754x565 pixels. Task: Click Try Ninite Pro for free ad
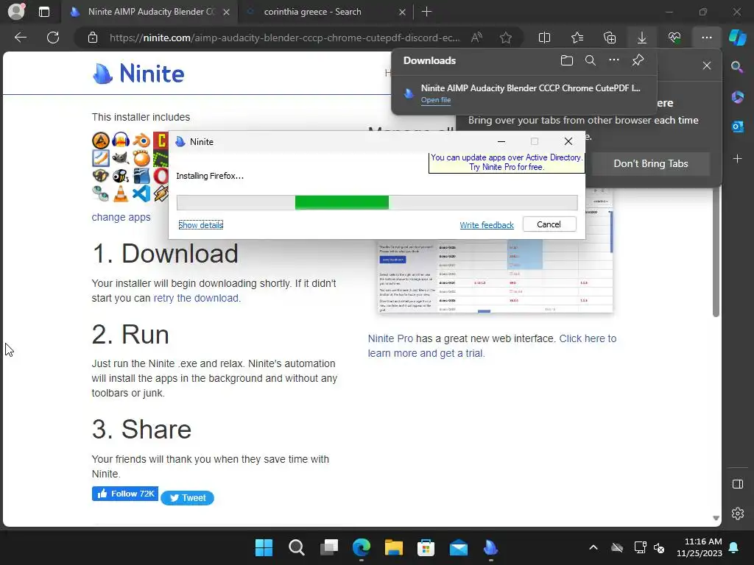point(507,163)
